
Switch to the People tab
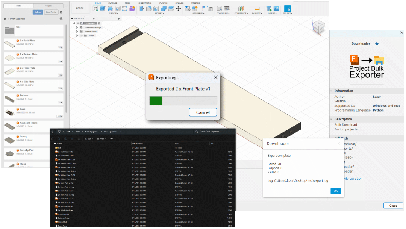(x=48, y=6)
